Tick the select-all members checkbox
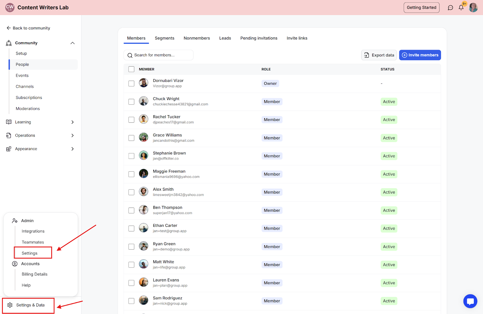483x314 pixels. click(131, 69)
